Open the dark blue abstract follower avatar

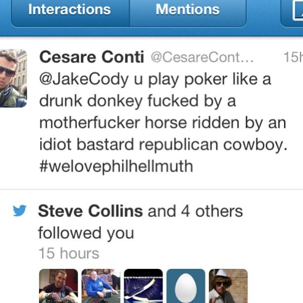click(144, 286)
